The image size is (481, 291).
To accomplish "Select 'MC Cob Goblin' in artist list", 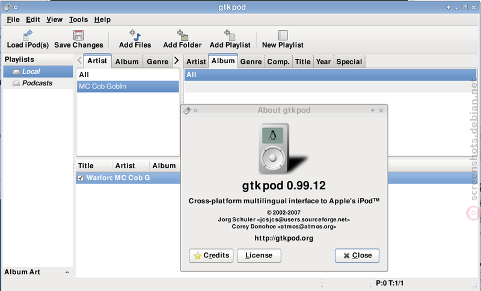I will point(128,87).
